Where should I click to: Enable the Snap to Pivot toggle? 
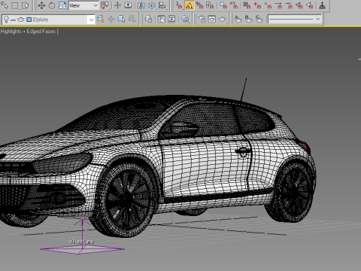pos(257,5)
